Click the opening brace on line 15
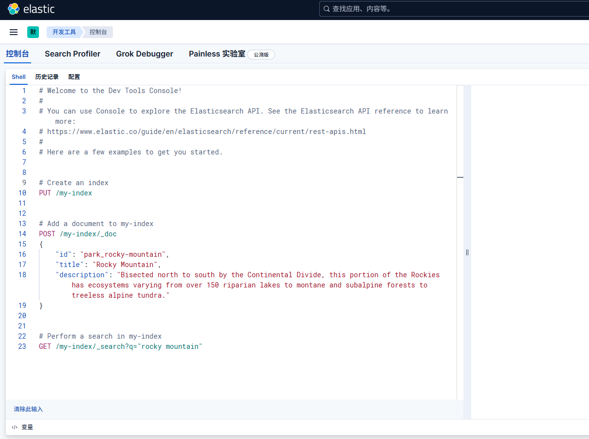Screen dimensions: 589x439 click(x=41, y=244)
